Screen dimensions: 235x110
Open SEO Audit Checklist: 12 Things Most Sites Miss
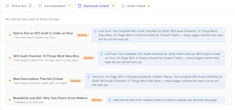(46, 56)
